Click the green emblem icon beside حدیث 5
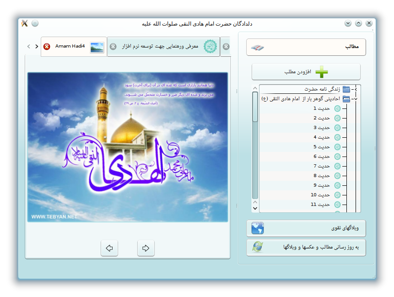This screenshot has width=394, height=297. coord(337,147)
